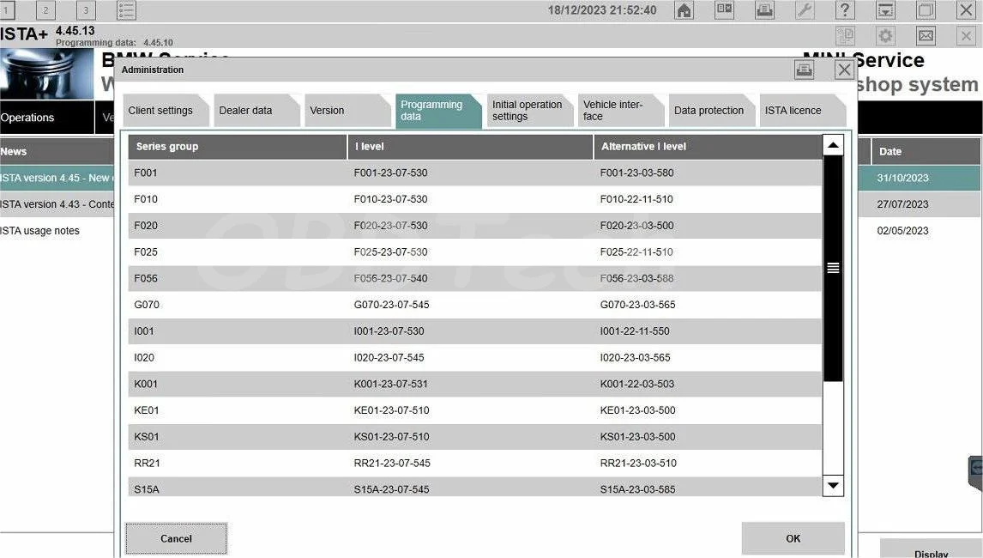Open news item ISTA version 4.45
The height and width of the screenshot is (558, 983).
pyautogui.click(x=57, y=178)
